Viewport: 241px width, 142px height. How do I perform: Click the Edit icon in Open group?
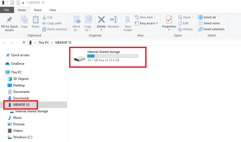point(180,23)
